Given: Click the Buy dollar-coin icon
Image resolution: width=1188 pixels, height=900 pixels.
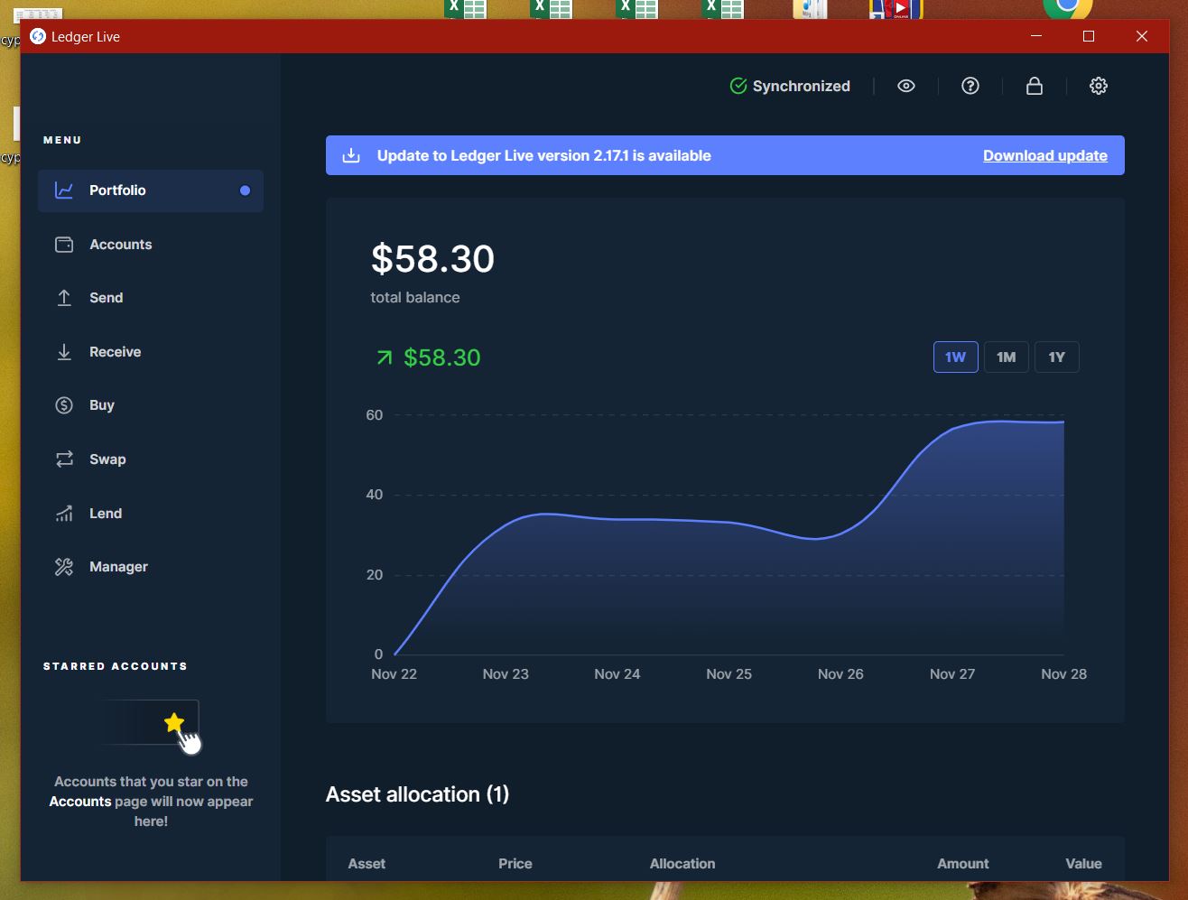Looking at the screenshot, I should click(x=64, y=405).
